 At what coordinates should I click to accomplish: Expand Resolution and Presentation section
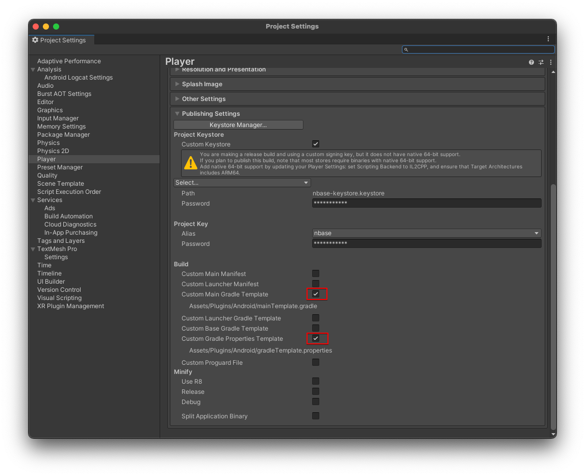358,70
